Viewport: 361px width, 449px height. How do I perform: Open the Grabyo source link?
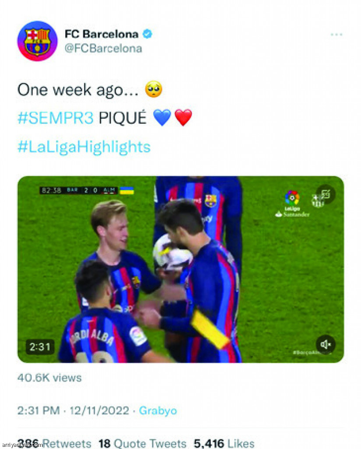(x=158, y=410)
